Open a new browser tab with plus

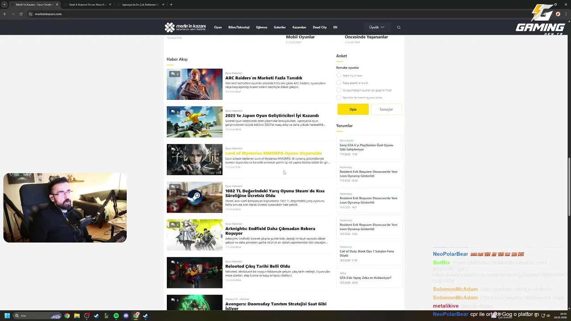tap(171, 4)
